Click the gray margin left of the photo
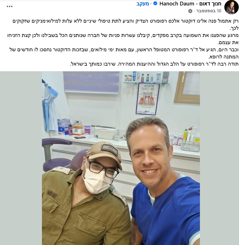The height and width of the screenshot is (245, 239). pos(21,158)
